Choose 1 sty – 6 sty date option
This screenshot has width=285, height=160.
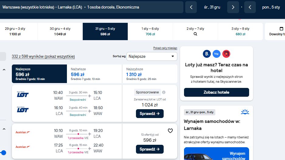pyautogui.click(x=150, y=31)
